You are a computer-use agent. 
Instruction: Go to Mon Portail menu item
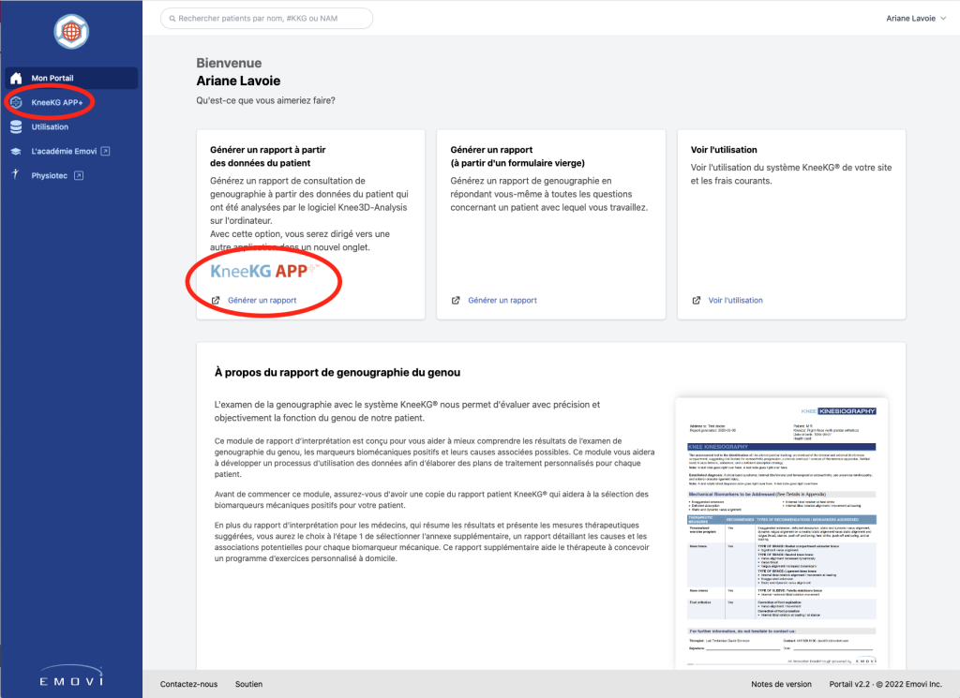[71, 79]
